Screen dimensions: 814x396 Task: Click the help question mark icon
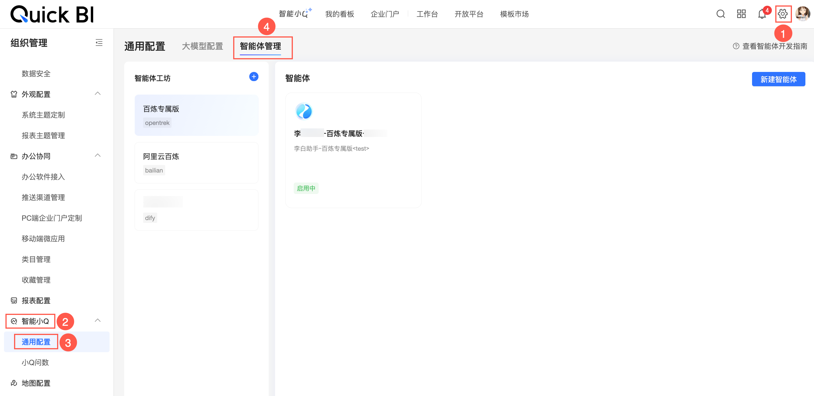coord(736,46)
